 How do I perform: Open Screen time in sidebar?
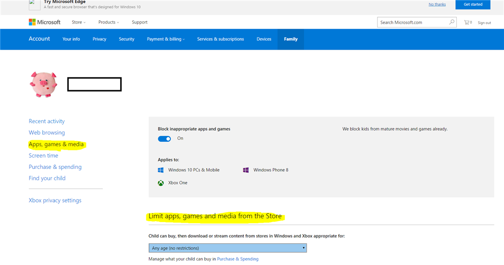click(x=43, y=156)
